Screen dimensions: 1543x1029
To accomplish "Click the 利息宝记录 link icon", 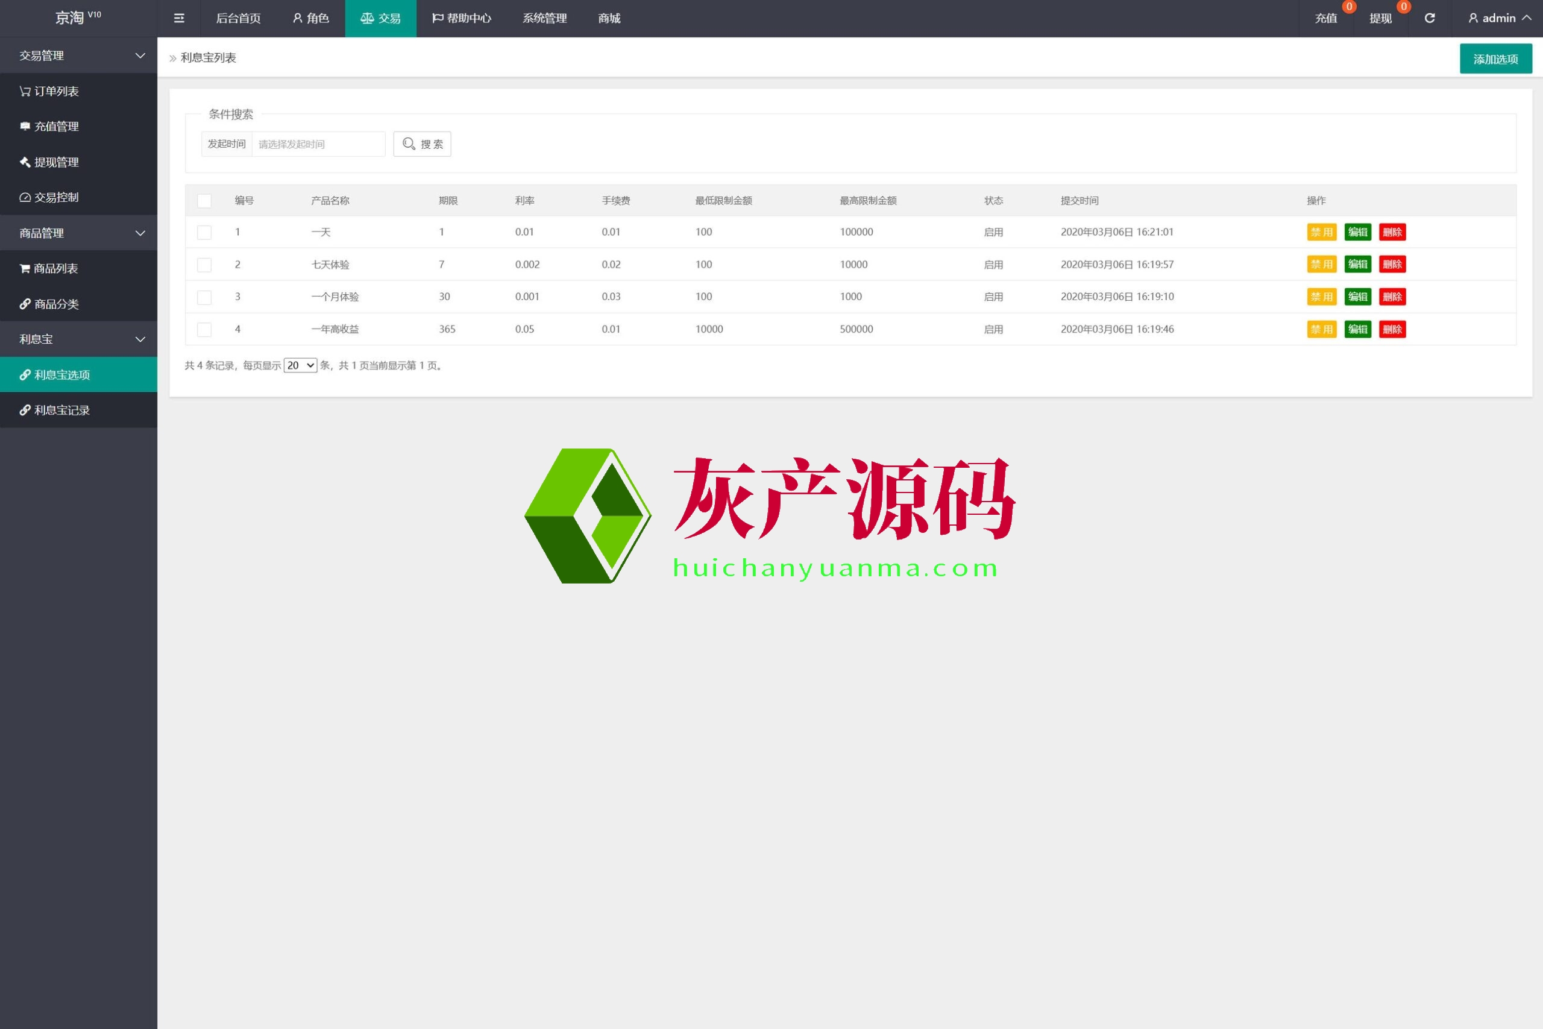I will click(x=25, y=410).
